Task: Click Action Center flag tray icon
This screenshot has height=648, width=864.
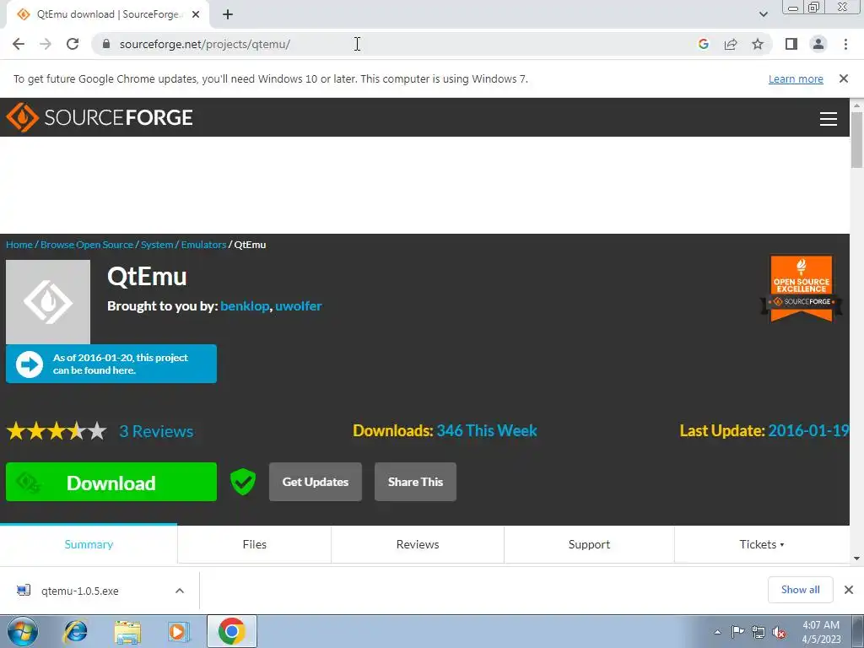Action: pyautogui.click(x=737, y=632)
